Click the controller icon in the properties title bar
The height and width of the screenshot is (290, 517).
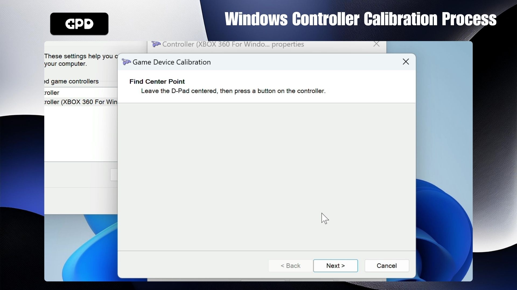[x=156, y=44]
